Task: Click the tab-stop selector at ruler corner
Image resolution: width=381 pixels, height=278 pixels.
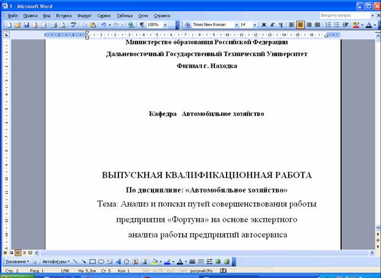Action: point(7,35)
